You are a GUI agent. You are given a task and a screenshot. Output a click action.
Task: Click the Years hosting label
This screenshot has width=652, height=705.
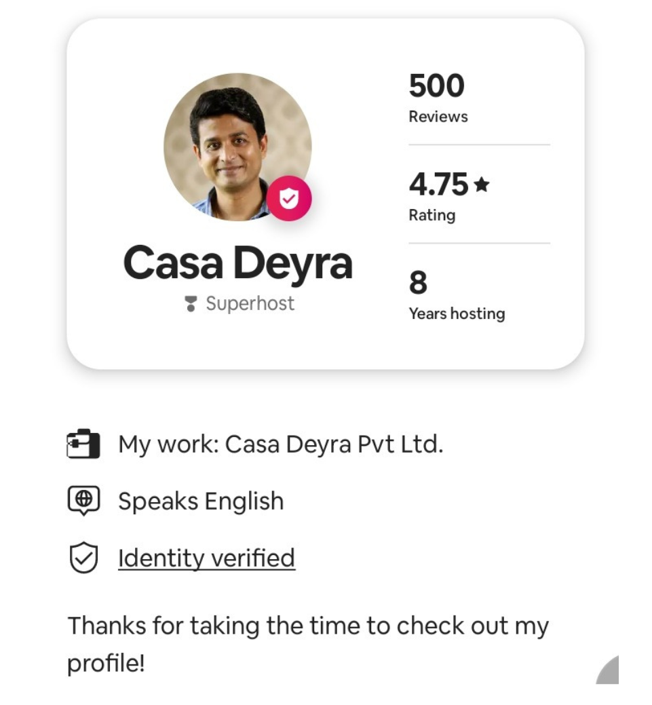(x=457, y=313)
